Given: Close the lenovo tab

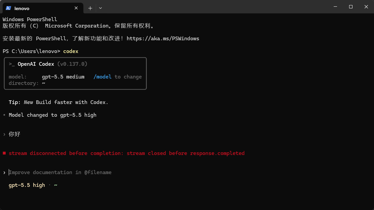Looking at the screenshot, I should pyautogui.click(x=76, y=8).
